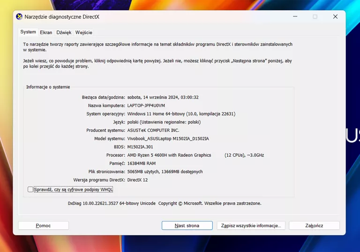
Task: Select BIOS value M1502IA.301
Action: pyautogui.click(x=140, y=147)
